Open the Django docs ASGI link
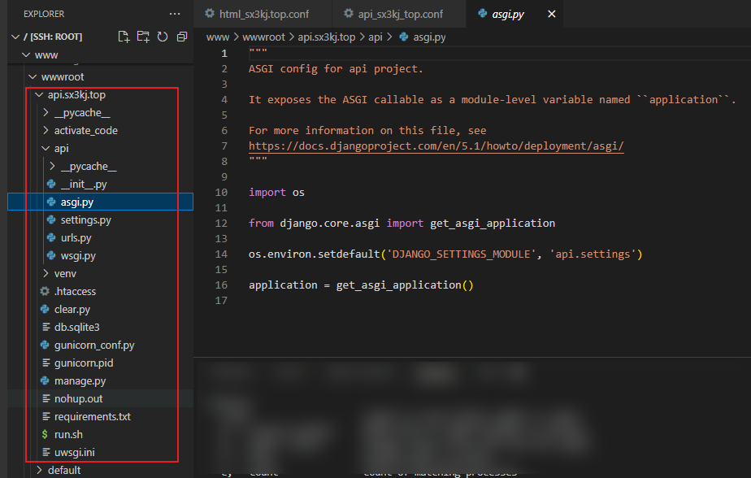 coord(436,146)
